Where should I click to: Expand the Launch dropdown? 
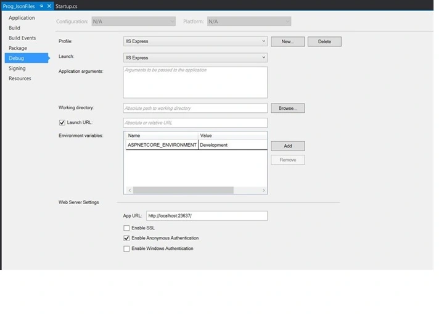tap(195, 57)
